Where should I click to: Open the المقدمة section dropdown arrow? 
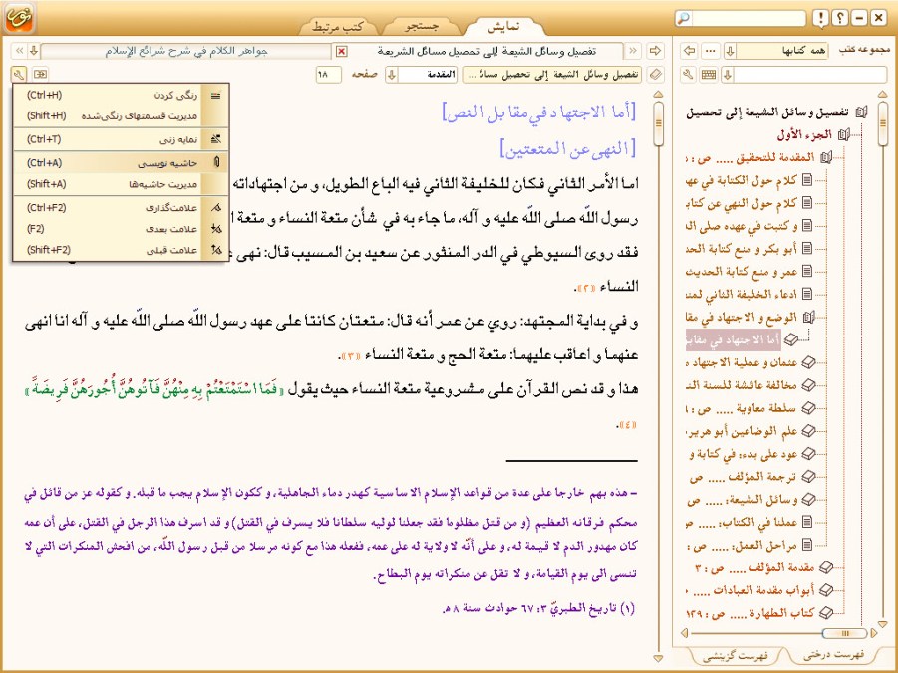click(x=392, y=75)
